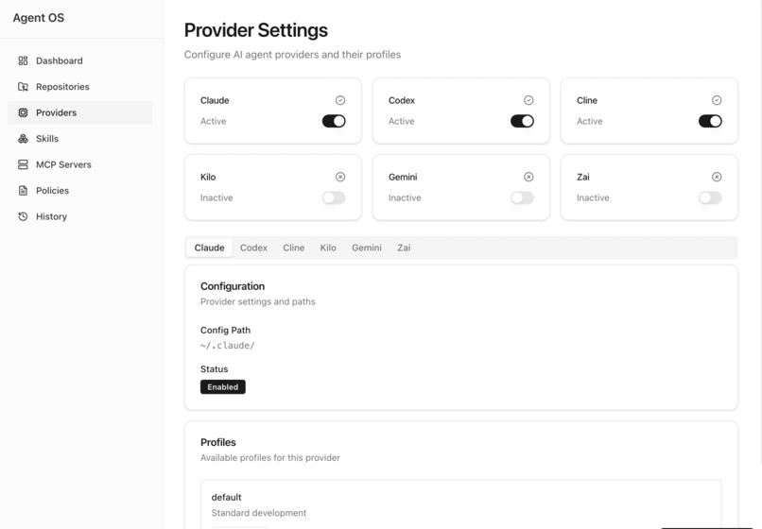
Task: Click the Policies document icon
Action: point(23,191)
